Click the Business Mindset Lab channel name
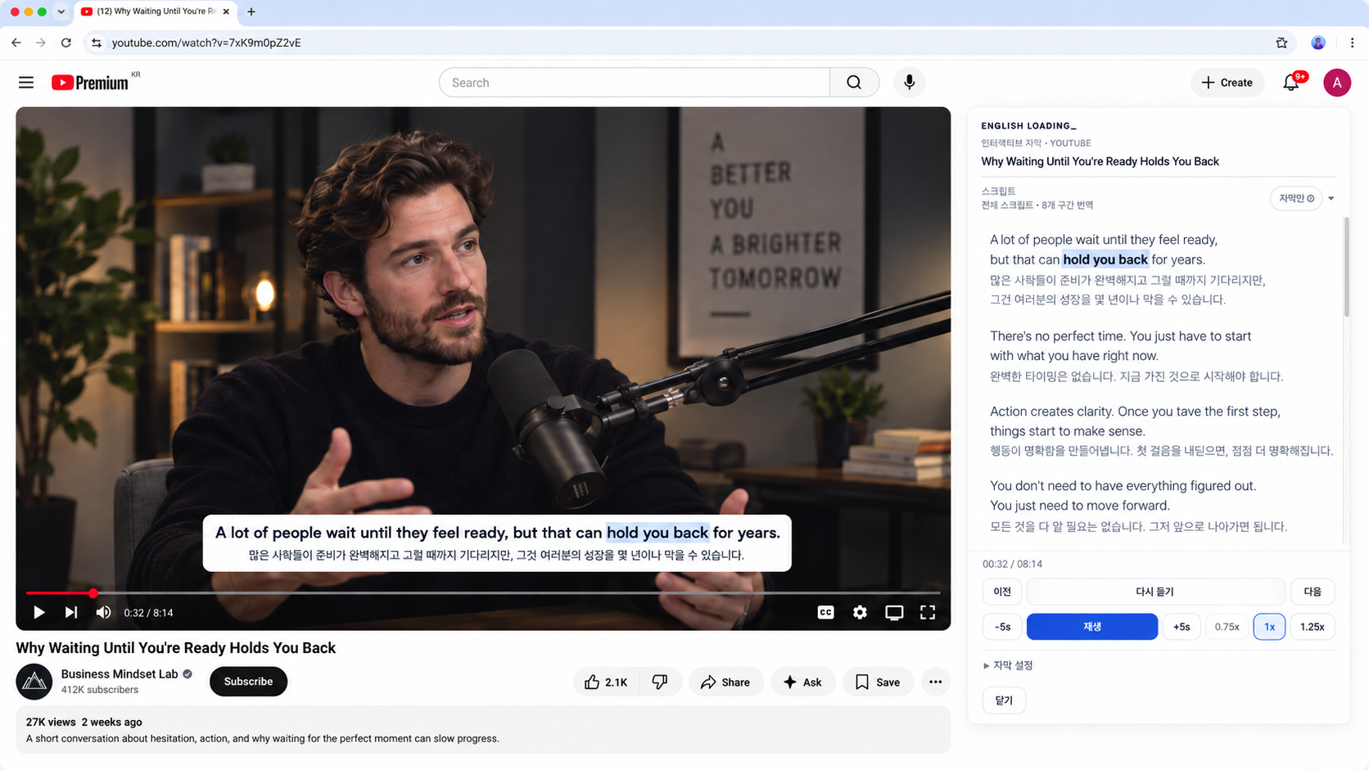 point(120,674)
